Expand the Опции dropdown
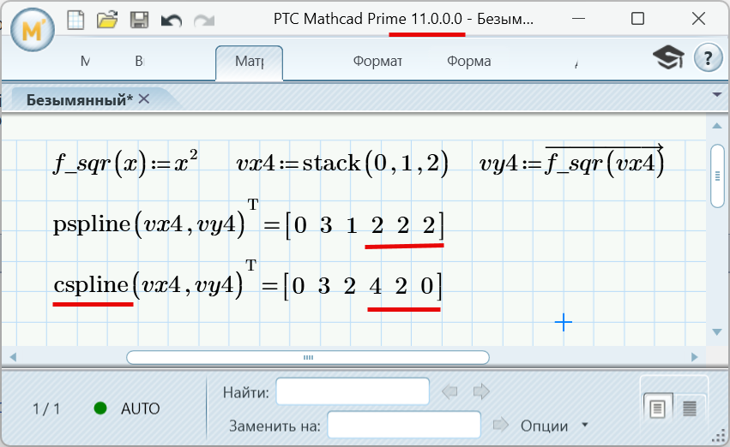 tap(585, 425)
